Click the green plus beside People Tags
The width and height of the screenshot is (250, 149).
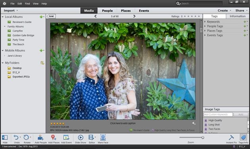coord(245,26)
